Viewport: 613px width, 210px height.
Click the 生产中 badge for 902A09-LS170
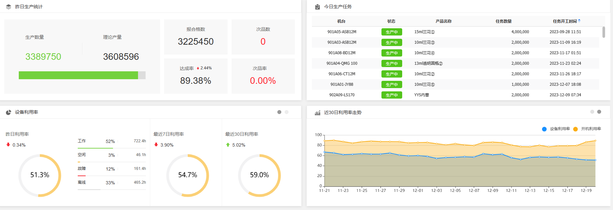pyautogui.click(x=392, y=95)
